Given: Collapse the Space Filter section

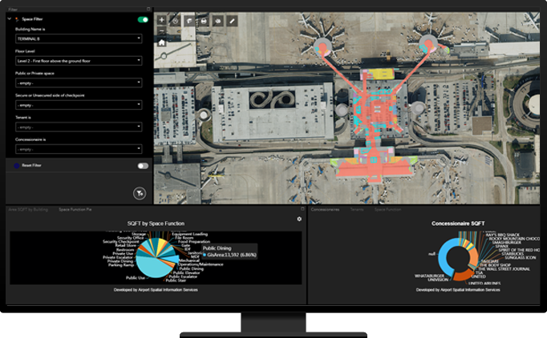Looking at the screenshot, I should pyautogui.click(x=10, y=19).
